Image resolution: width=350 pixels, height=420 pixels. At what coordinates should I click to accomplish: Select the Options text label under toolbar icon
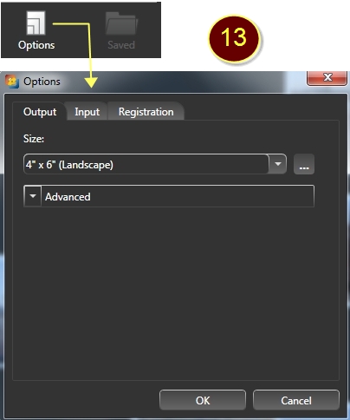(36, 45)
